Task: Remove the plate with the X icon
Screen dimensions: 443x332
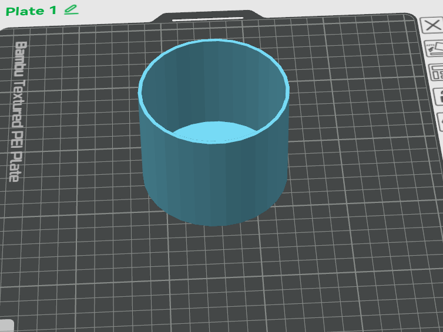Action: pos(432,25)
